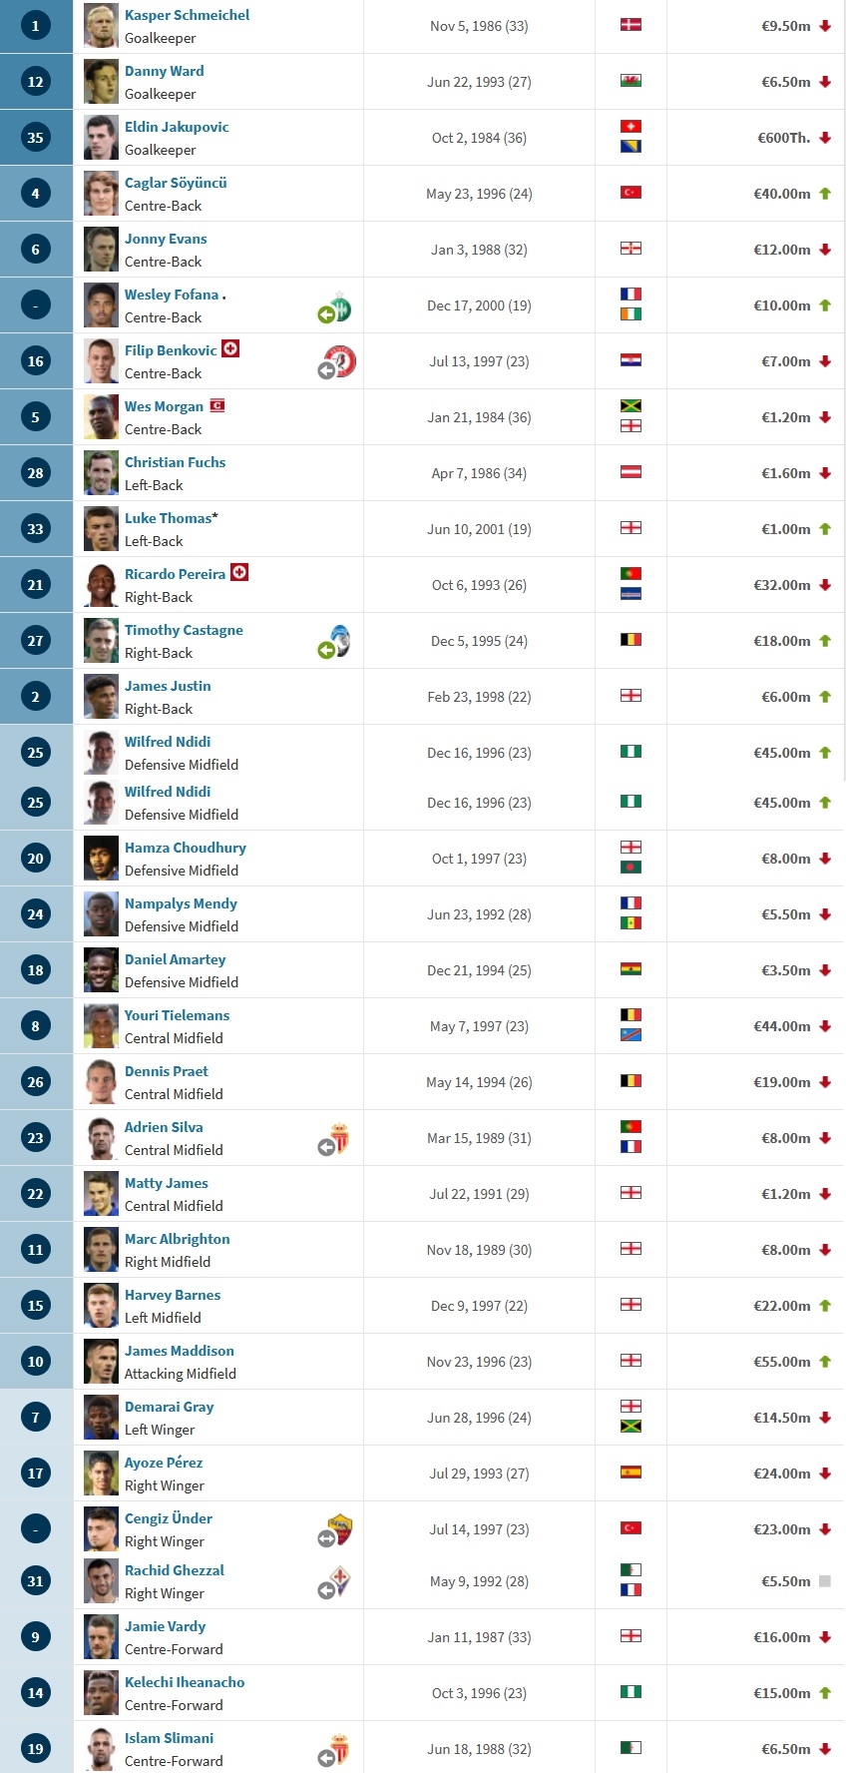Click Caglar Söyüncü's green value-up arrow
Screen dimensions: 846x1773
point(825,194)
